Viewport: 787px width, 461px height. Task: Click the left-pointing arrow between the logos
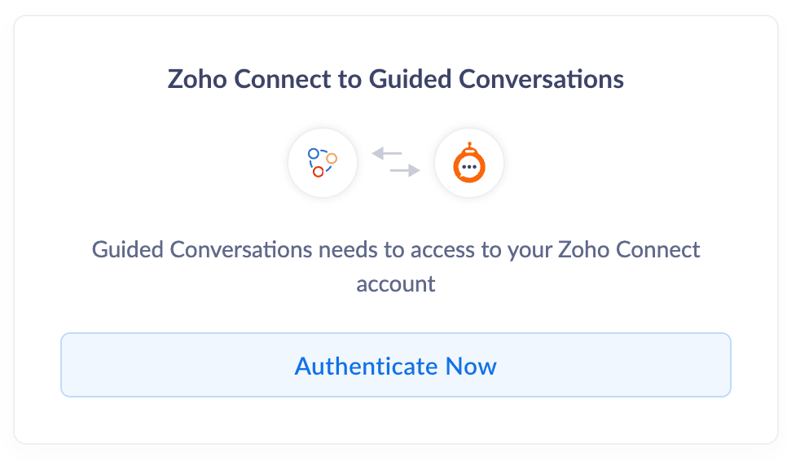(x=387, y=153)
